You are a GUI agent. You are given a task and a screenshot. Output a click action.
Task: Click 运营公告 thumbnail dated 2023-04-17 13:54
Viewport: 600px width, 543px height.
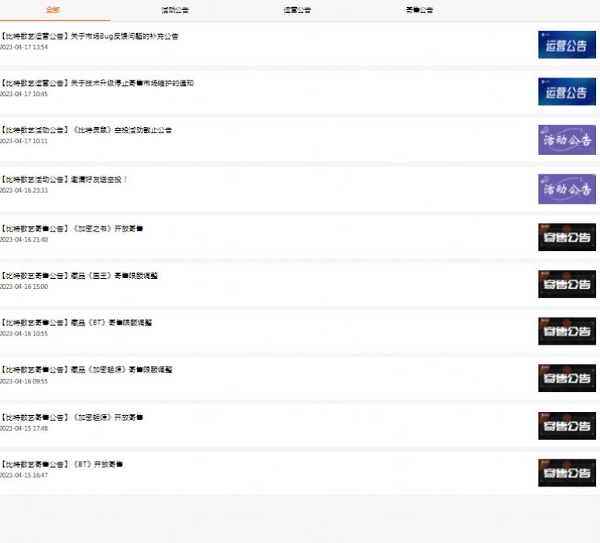567,45
